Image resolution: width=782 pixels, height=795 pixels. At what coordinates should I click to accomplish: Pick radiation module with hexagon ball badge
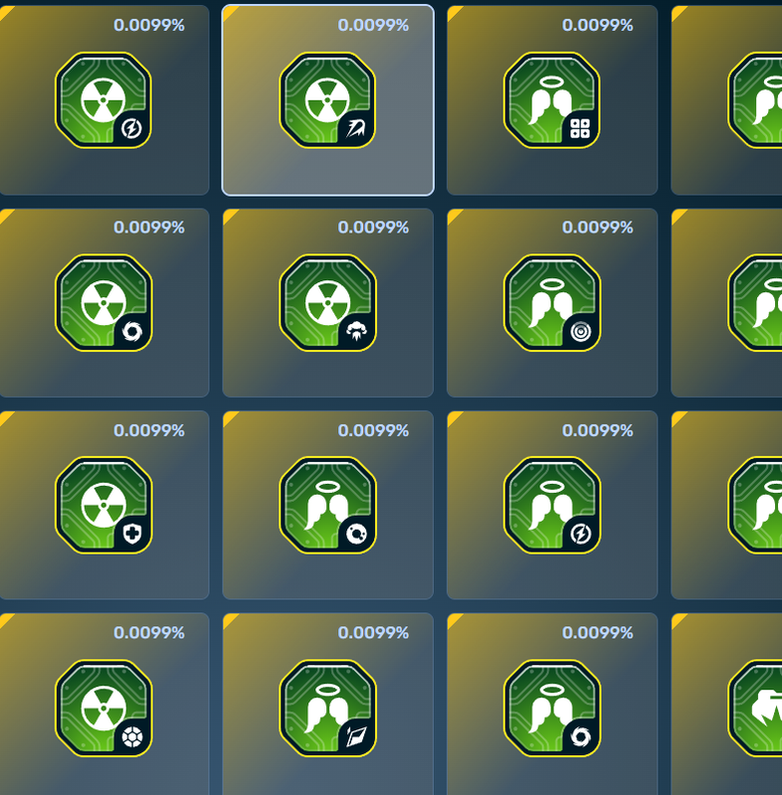point(103,708)
